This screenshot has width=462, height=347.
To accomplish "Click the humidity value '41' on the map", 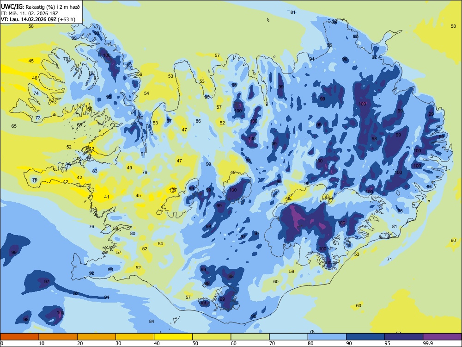I will pos(107,197).
